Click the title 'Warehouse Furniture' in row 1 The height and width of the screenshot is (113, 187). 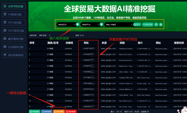[127, 49]
